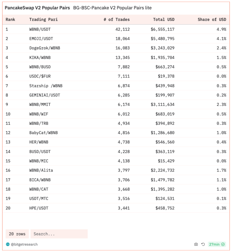
Task: Open the @bitgetresearch profile link
Action: (24, 244)
